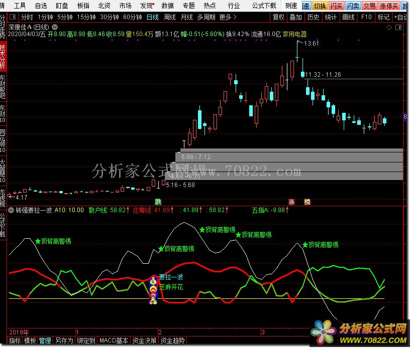Click the 家用电器 sector link
Viewport: 411px width, 348px height.
tap(294, 35)
